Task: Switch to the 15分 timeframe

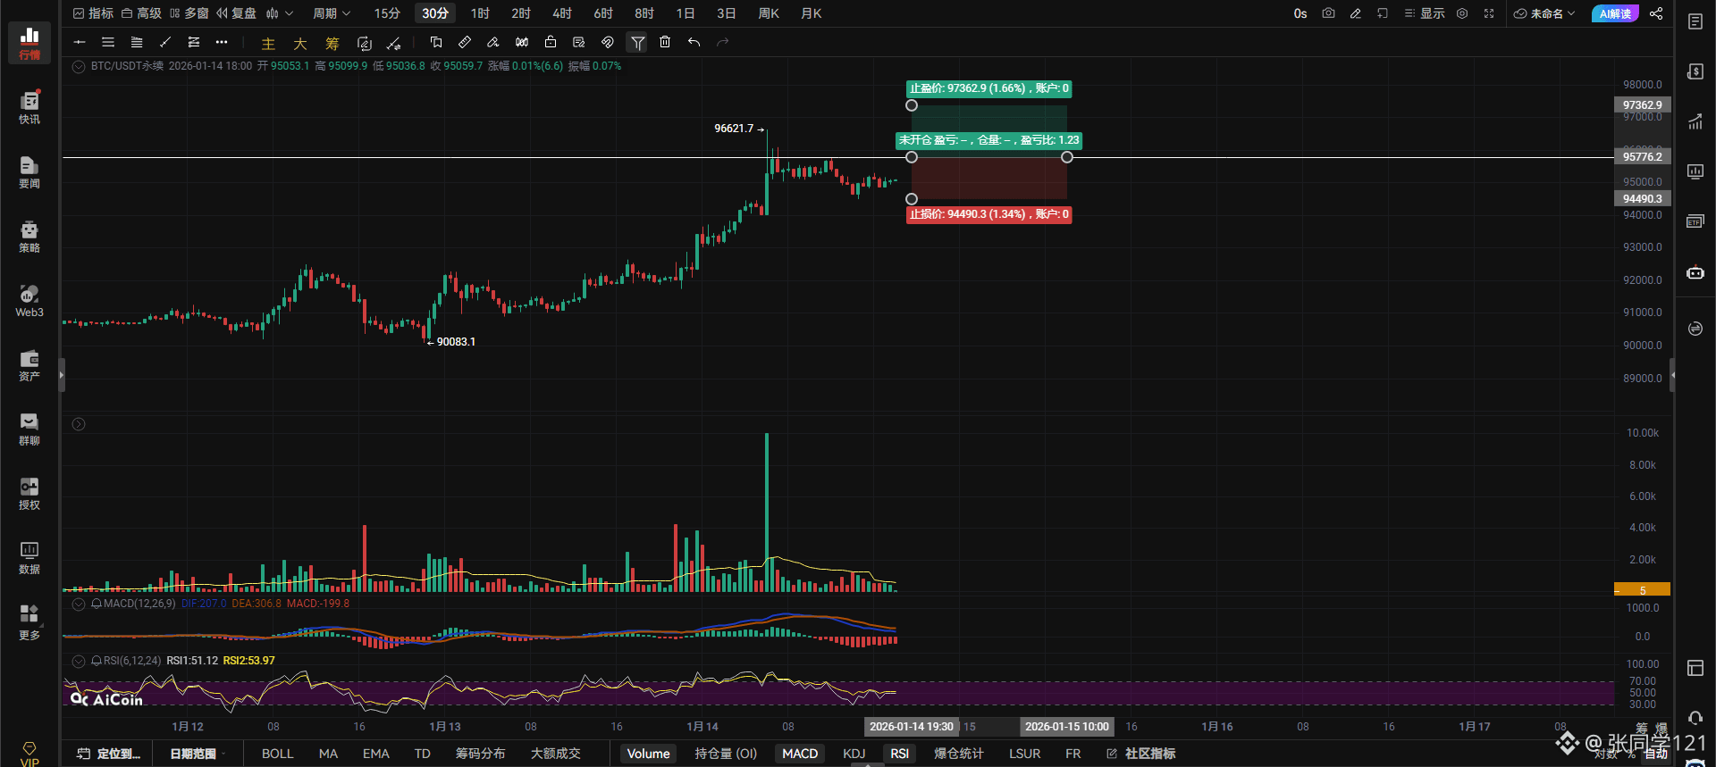Action: tap(387, 13)
